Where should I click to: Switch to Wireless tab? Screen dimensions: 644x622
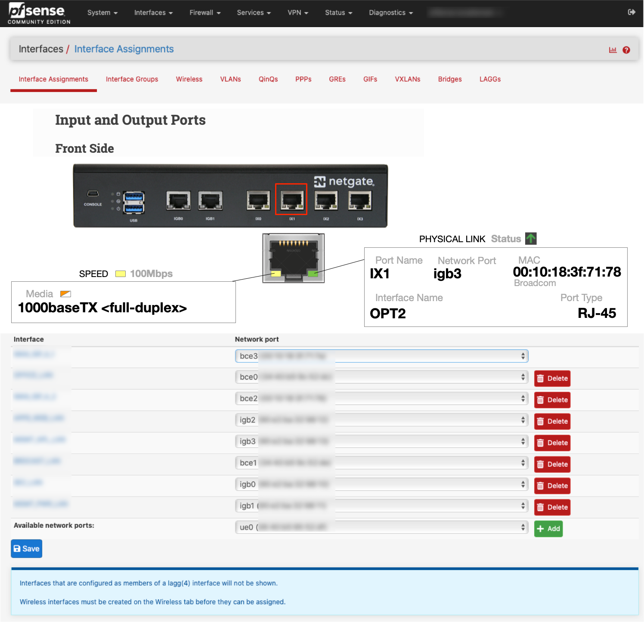[189, 80]
